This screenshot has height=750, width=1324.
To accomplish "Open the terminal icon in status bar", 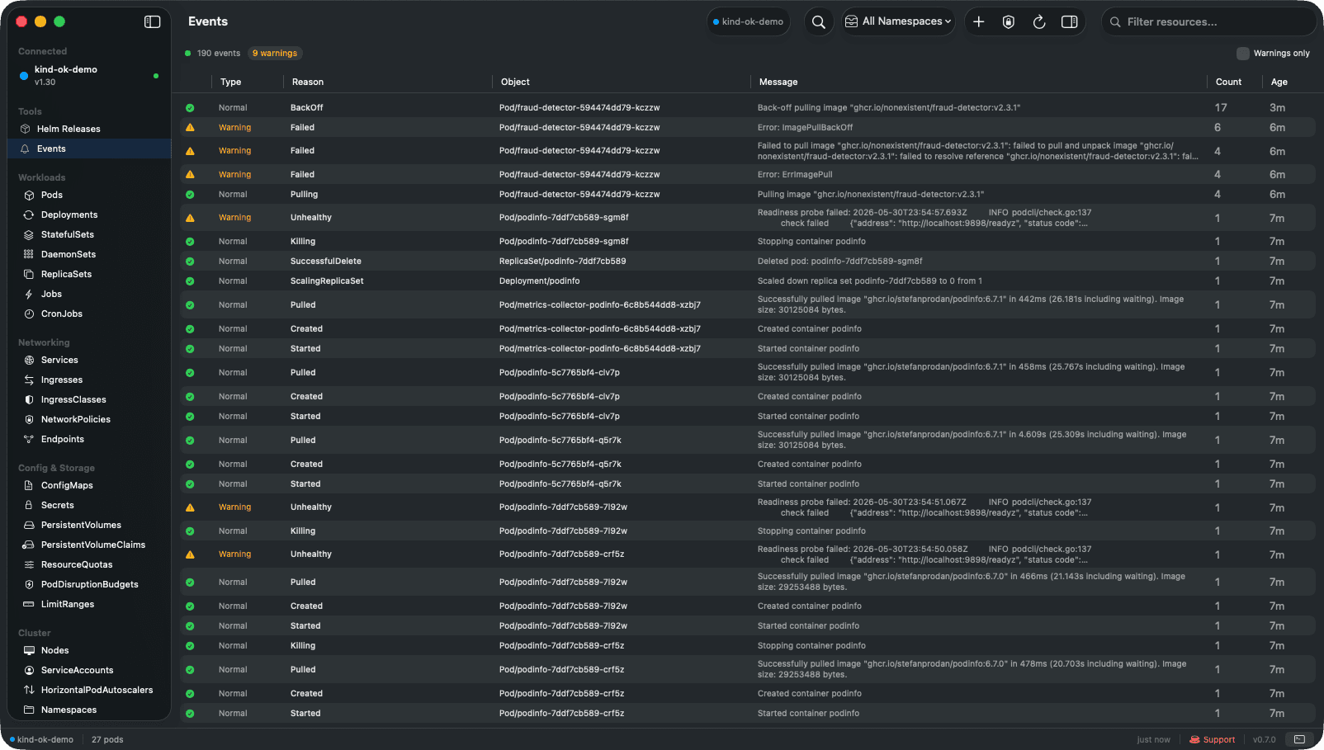I will [x=1299, y=739].
